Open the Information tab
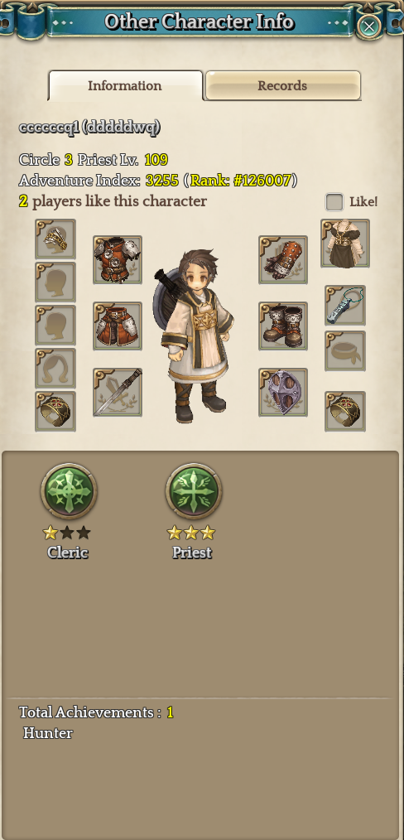 [125, 85]
